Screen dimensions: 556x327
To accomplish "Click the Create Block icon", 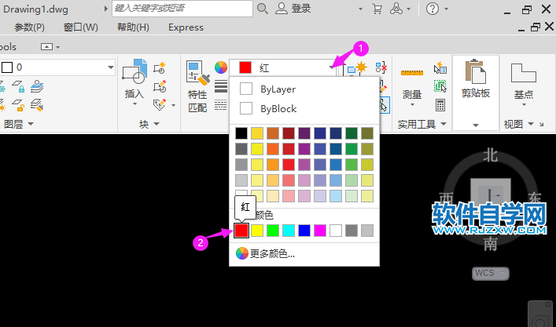I will tap(160, 67).
